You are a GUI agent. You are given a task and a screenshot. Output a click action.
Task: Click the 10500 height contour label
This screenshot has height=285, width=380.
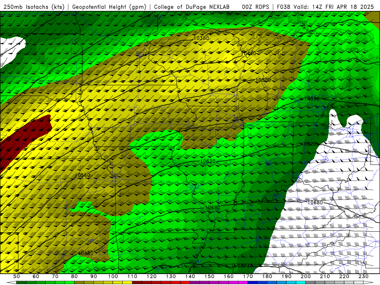coord(263,80)
